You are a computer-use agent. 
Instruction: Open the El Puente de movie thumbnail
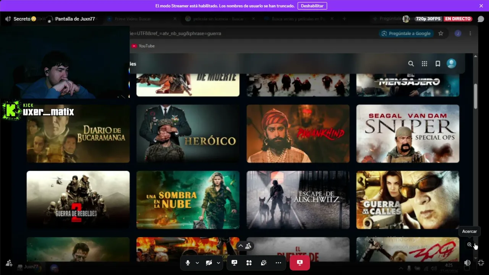click(x=298, y=249)
